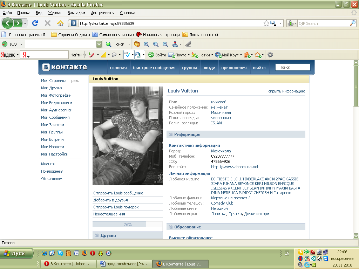This screenshot has height=269, width=359.
Task: Collapse the Образование section header
Action: click(236, 227)
